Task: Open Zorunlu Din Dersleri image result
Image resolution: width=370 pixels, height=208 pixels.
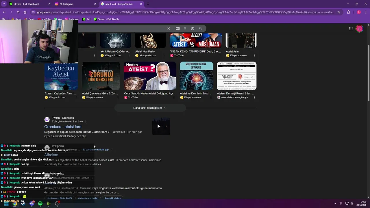Action: point(101,76)
